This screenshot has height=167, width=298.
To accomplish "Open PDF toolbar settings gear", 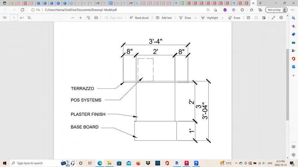I will point(281,18).
